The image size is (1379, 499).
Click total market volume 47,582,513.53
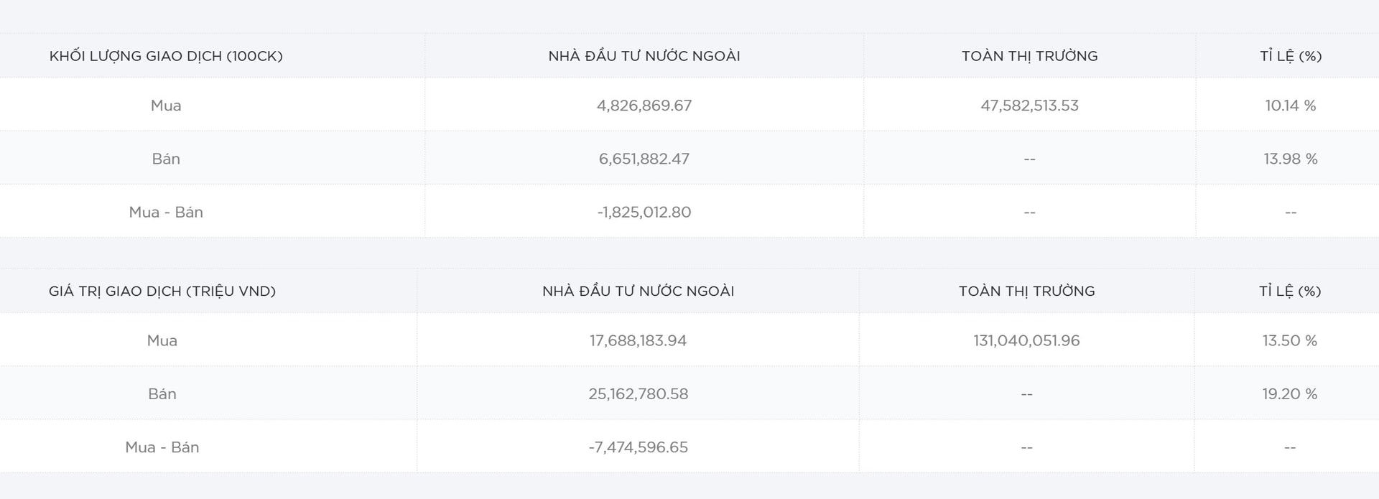pyautogui.click(x=1029, y=106)
